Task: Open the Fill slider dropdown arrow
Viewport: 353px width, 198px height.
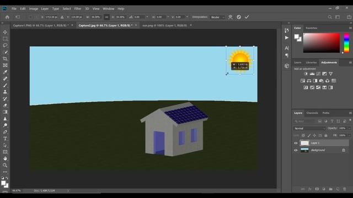Action: tap(349, 135)
